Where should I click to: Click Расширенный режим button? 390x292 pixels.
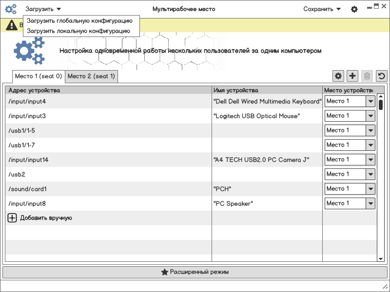coord(195,272)
